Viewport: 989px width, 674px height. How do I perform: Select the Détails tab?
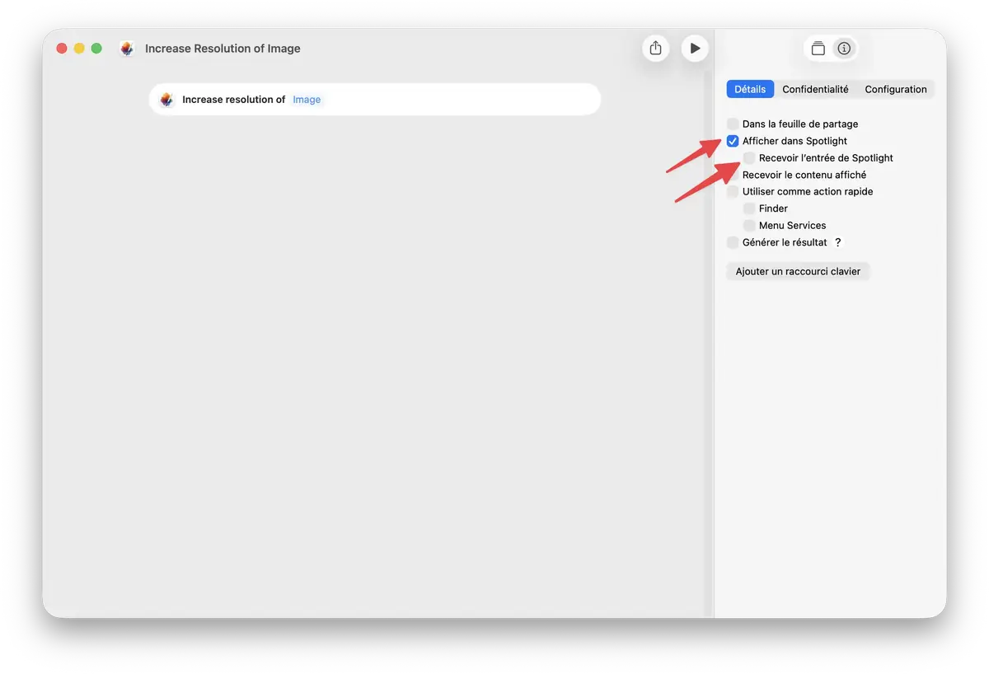[x=750, y=88]
